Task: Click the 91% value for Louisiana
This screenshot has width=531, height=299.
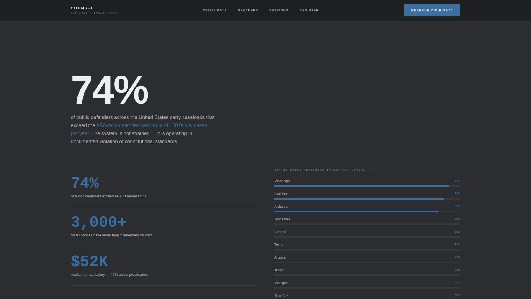Action: [457, 194]
